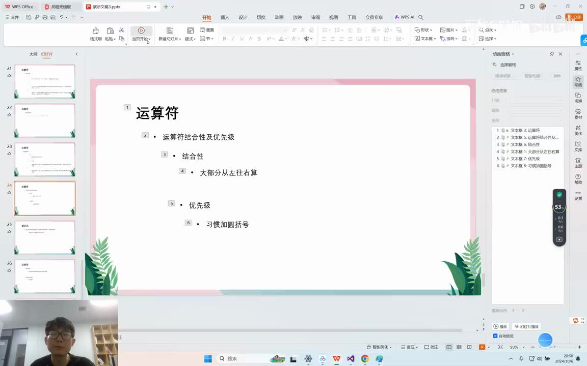Click the orange Share (分享) button
The width and height of the screenshot is (587, 366).
point(574,17)
